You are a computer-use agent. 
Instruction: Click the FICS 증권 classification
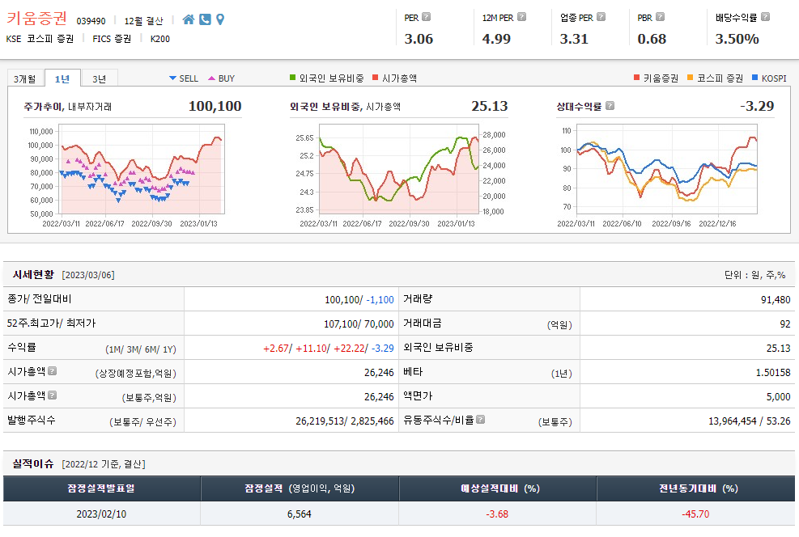112,39
